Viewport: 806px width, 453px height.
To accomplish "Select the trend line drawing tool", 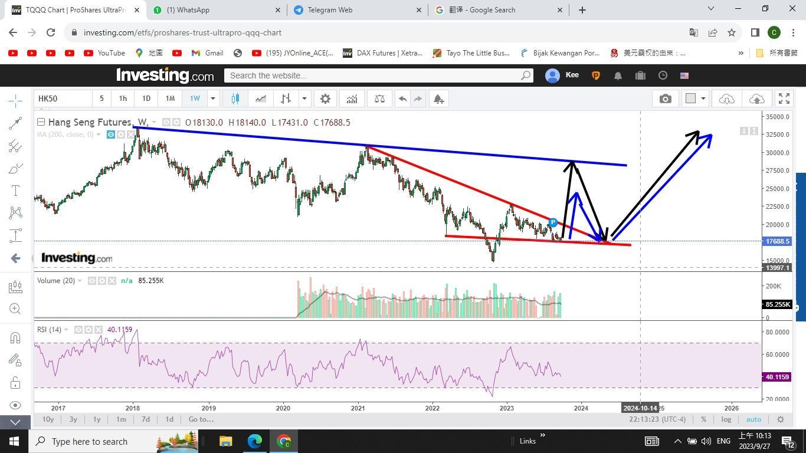I will tap(15, 123).
